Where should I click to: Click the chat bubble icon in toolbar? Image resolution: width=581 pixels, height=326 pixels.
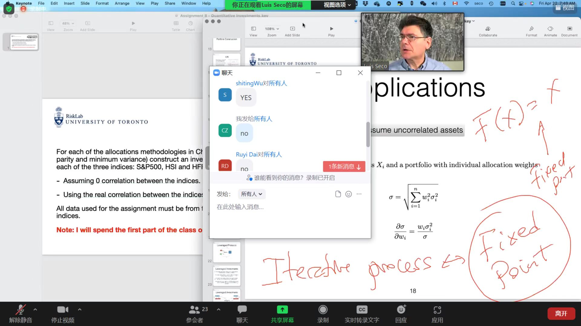coord(242,310)
